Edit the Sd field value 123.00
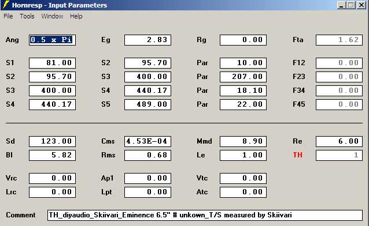The height and width of the screenshot is (226, 369). (52, 141)
